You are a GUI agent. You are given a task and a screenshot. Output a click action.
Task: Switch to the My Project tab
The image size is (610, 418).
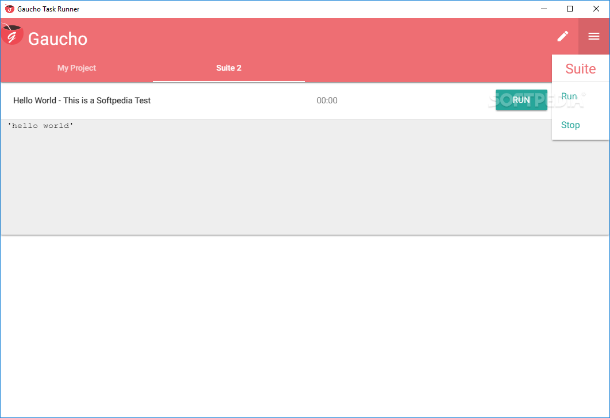tap(76, 68)
